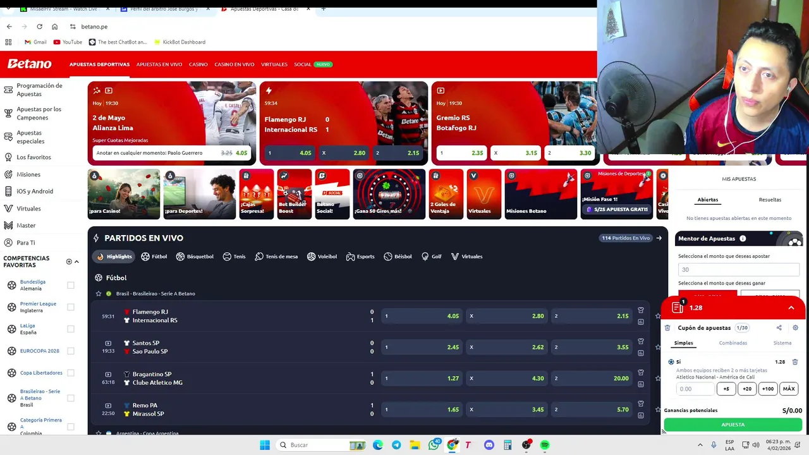
Task: Filter live matches by Virtuales
Action: pyautogui.click(x=466, y=257)
